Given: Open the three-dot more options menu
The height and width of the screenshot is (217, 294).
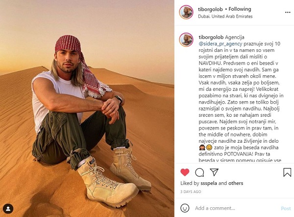Looking at the screenshot, I should (x=288, y=12).
